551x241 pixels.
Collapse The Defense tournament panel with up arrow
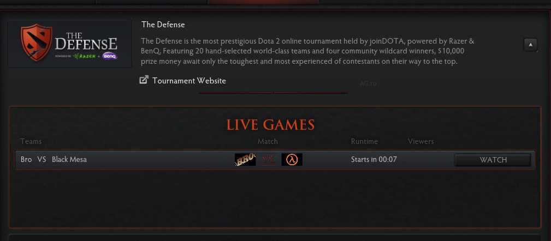(531, 45)
